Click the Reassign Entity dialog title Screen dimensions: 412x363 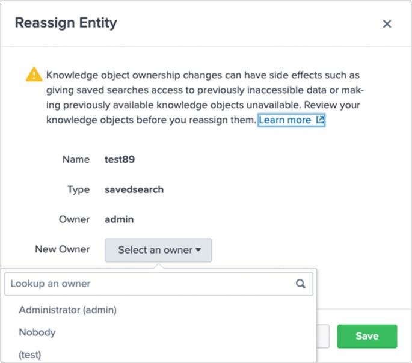tap(66, 23)
